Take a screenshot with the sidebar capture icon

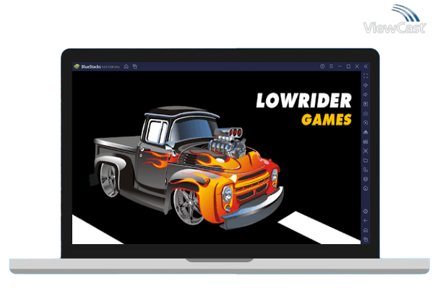[366, 151]
